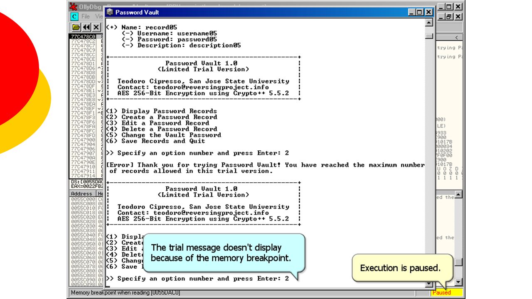532x299 pixels.
Task: Click the OllyDbg red splat title icon
Action: tap(74, 6)
